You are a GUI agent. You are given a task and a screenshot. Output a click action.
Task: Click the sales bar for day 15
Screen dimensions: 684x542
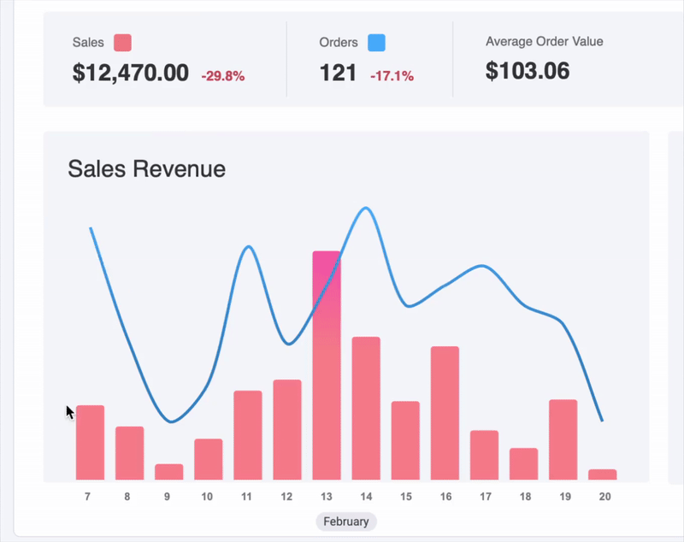click(x=405, y=440)
